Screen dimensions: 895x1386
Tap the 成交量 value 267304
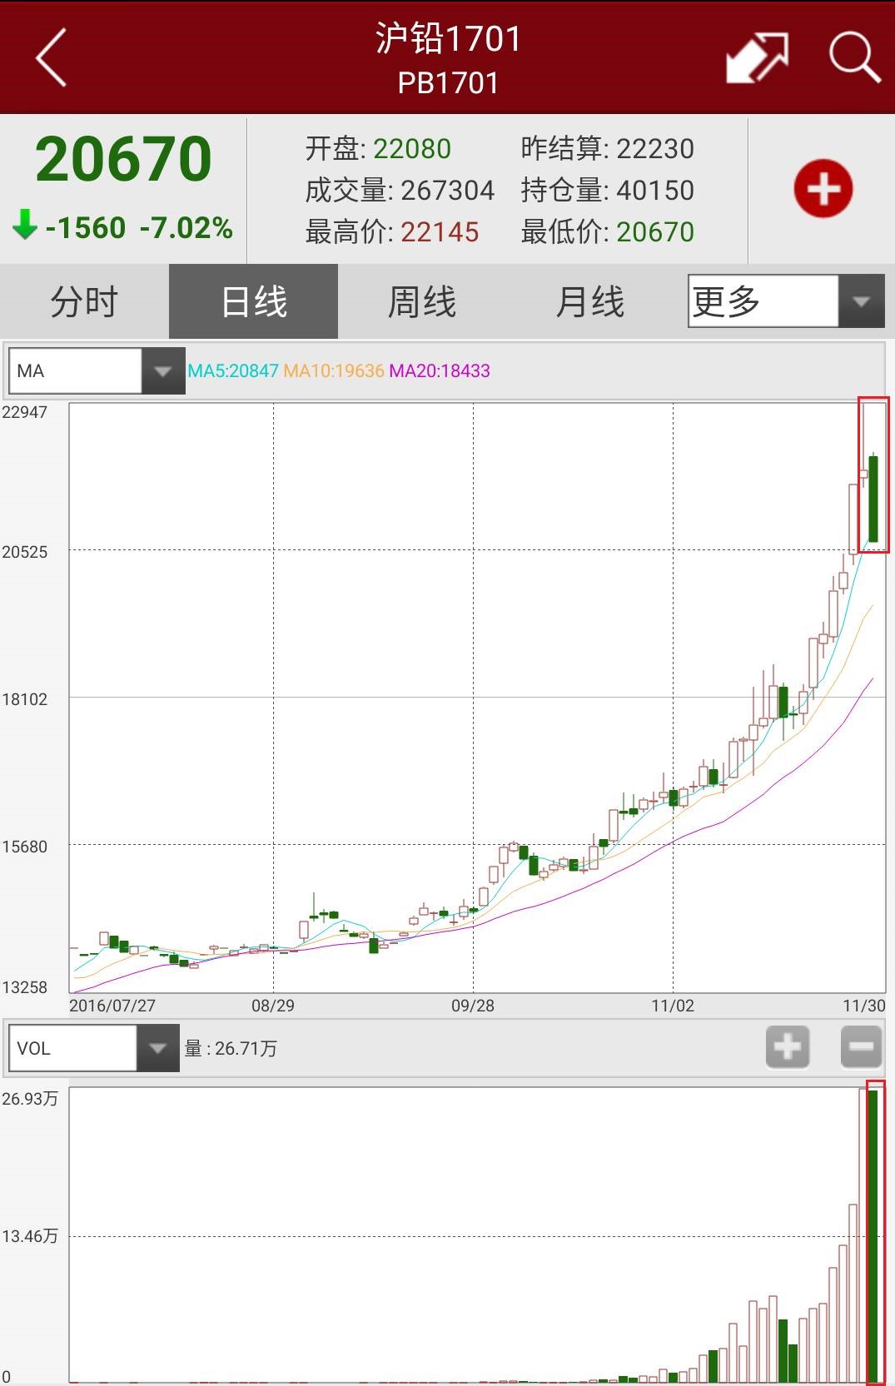click(447, 191)
